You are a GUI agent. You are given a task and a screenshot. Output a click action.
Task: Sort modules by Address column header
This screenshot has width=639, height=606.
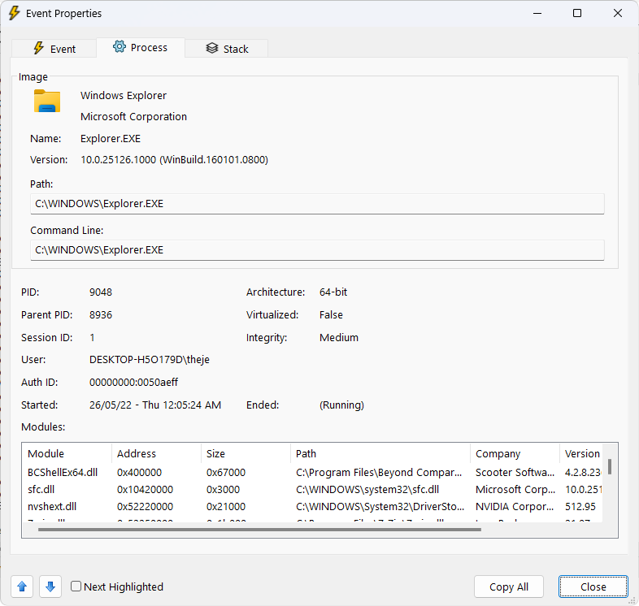[x=156, y=453]
